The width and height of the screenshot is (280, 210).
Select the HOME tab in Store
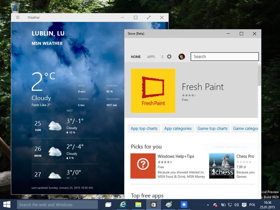(136, 57)
